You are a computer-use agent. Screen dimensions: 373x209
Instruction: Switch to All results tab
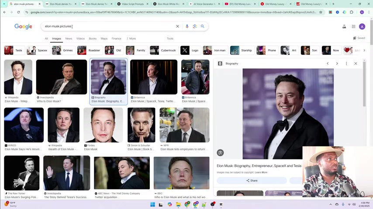(46, 38)
